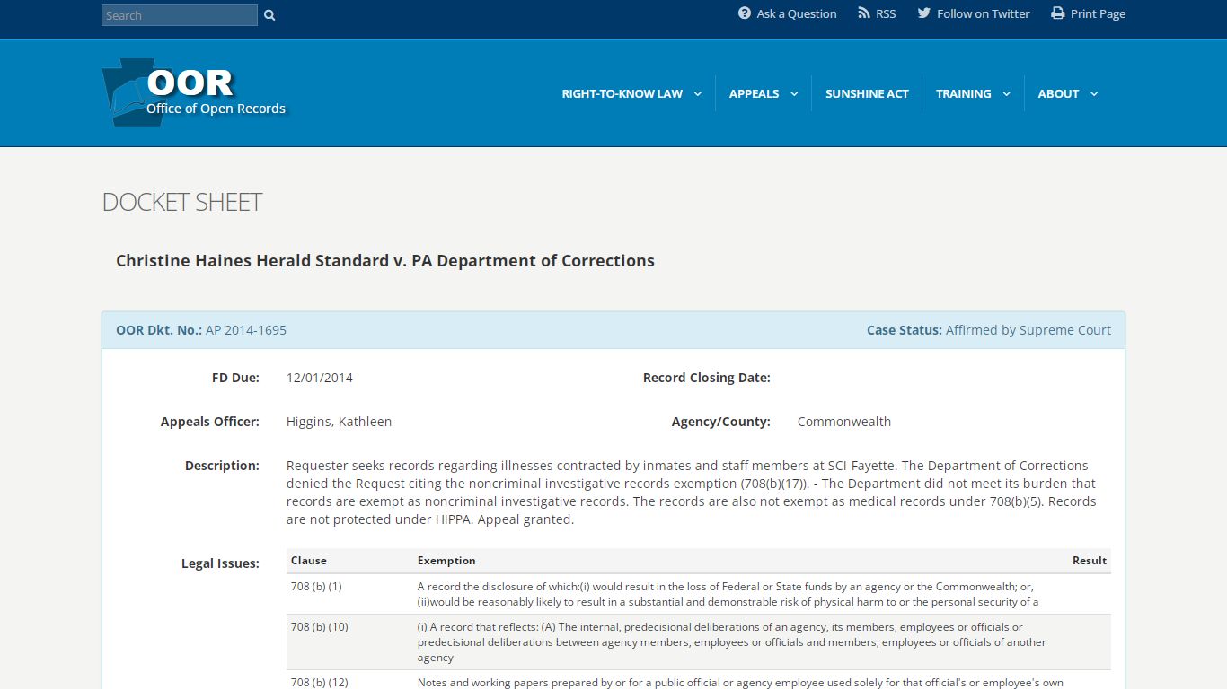The width and height of the screenshot is (1227, 689).
Task: Expand the Right-to-Know Law chevron
Action: pos(697,94)
